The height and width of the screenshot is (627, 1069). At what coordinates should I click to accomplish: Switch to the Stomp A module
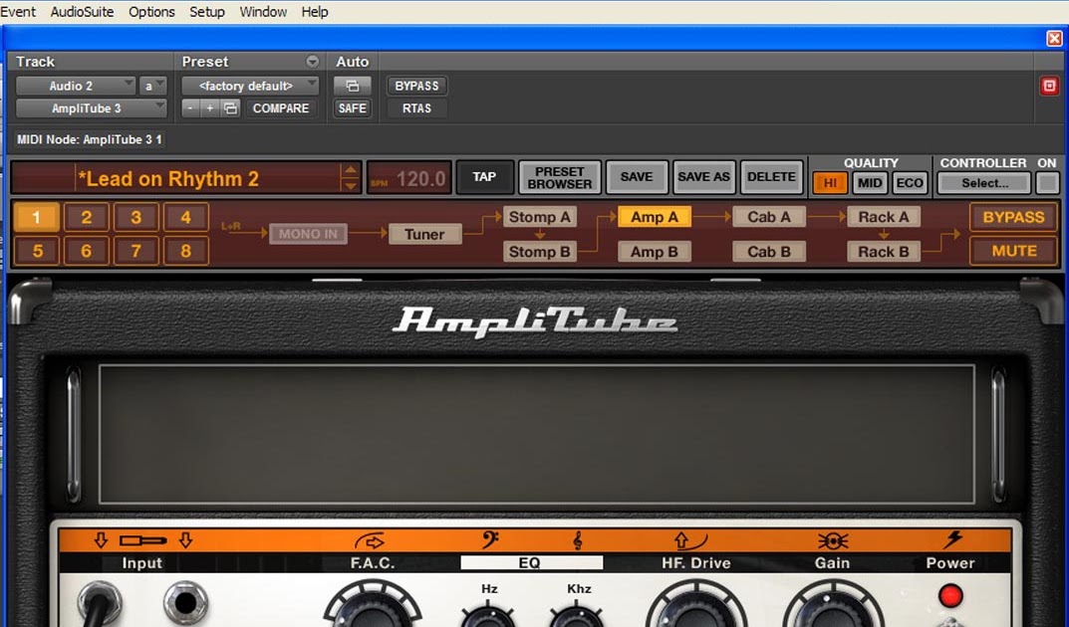click(539, 217)
